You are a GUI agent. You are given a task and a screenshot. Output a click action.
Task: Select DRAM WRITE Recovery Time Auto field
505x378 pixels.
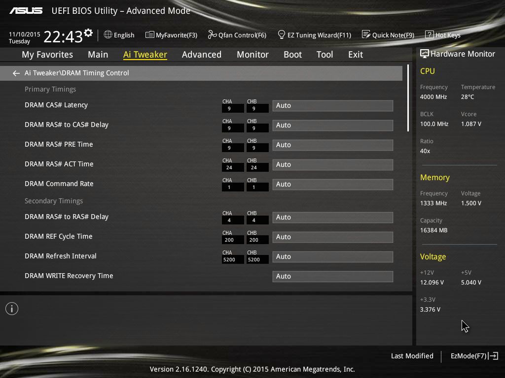coord(333,277)
